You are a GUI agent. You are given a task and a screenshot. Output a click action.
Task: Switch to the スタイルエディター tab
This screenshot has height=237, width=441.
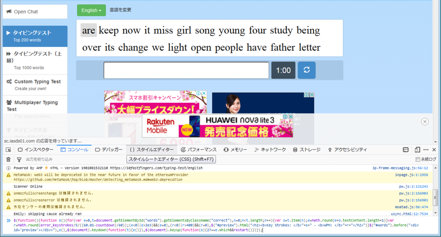(x=152, y=150)
